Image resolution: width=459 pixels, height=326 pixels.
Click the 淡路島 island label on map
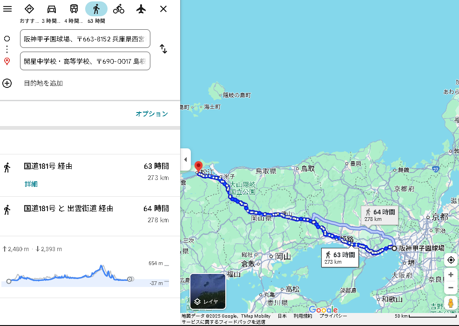click(x=348, y=290)
